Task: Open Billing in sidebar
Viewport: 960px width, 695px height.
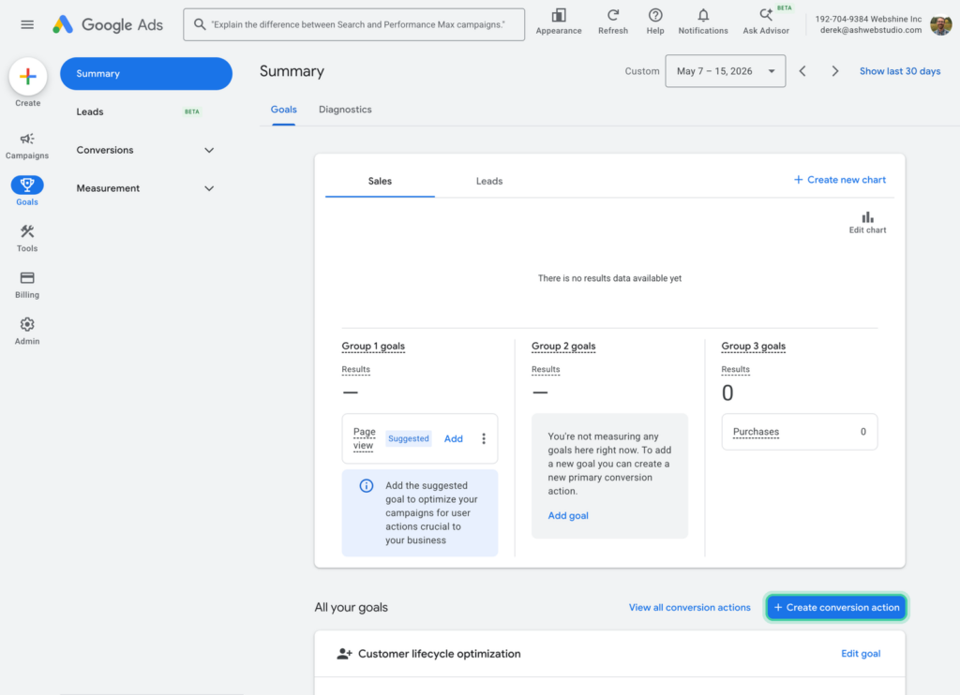Action: [27, 285]
